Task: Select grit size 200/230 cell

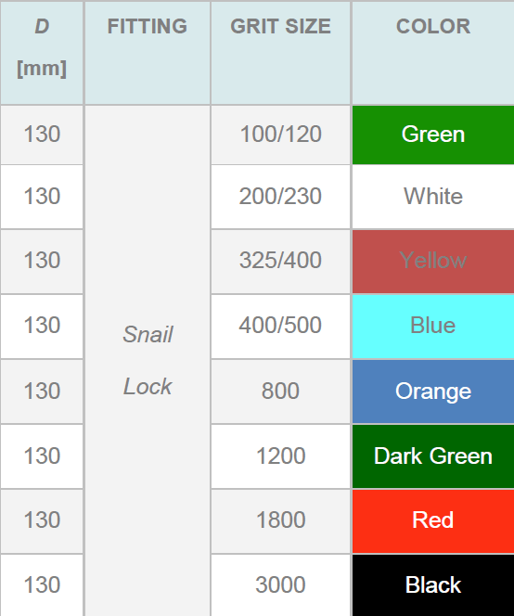Action: tap(280, 197)
